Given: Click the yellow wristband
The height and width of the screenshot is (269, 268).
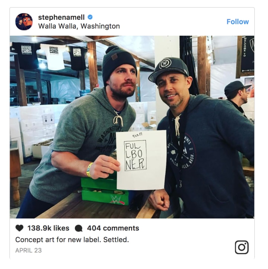Looking at the screenshot, I should [x=90, y=169].
